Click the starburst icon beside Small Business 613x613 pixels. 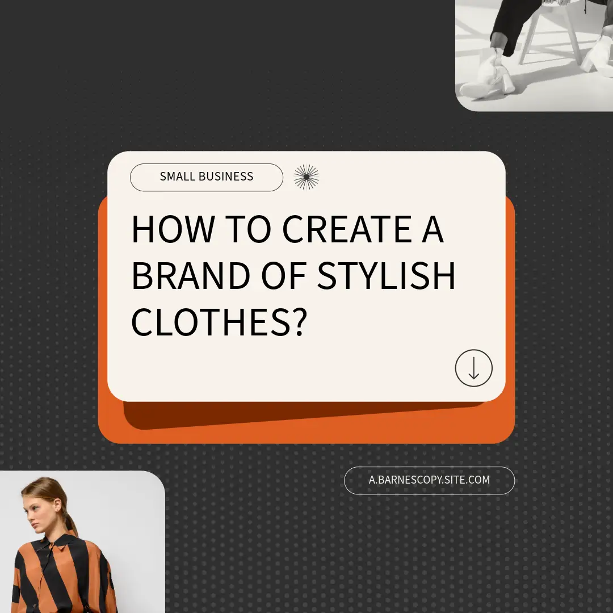(x=306, y=177)
